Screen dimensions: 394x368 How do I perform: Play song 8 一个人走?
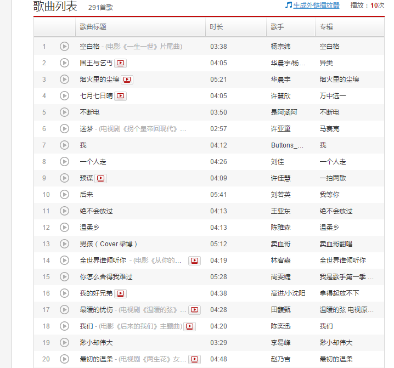64,162
